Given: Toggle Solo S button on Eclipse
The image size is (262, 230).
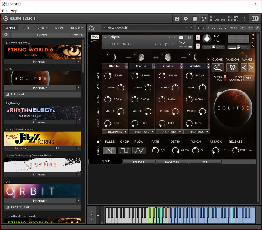Looking at the screenshot, I should (198, 38).
